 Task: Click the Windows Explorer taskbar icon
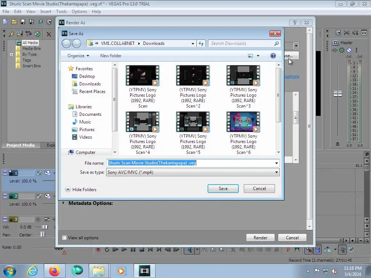99,271
